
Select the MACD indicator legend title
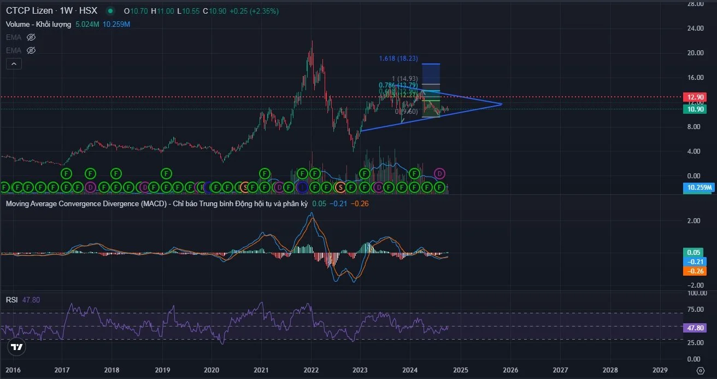(x=157, y=203)
